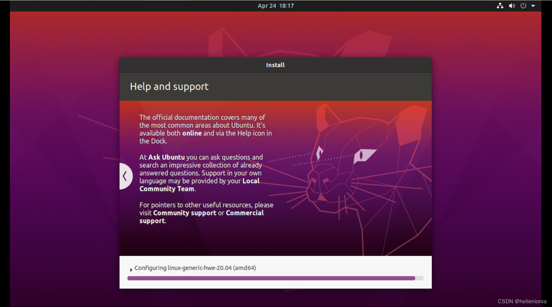This screenshot has height=307, width=552.
Task: Click the volume speaker icon in top bar
Action: pyautogui.click(x=512, y=5)
